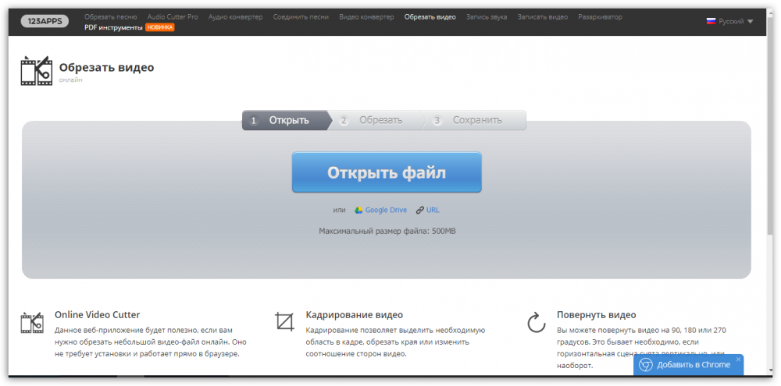Viewport: 781px width, 386px height.
Task: Click the URL chain link icon
Action: click(x=420, y=210)
